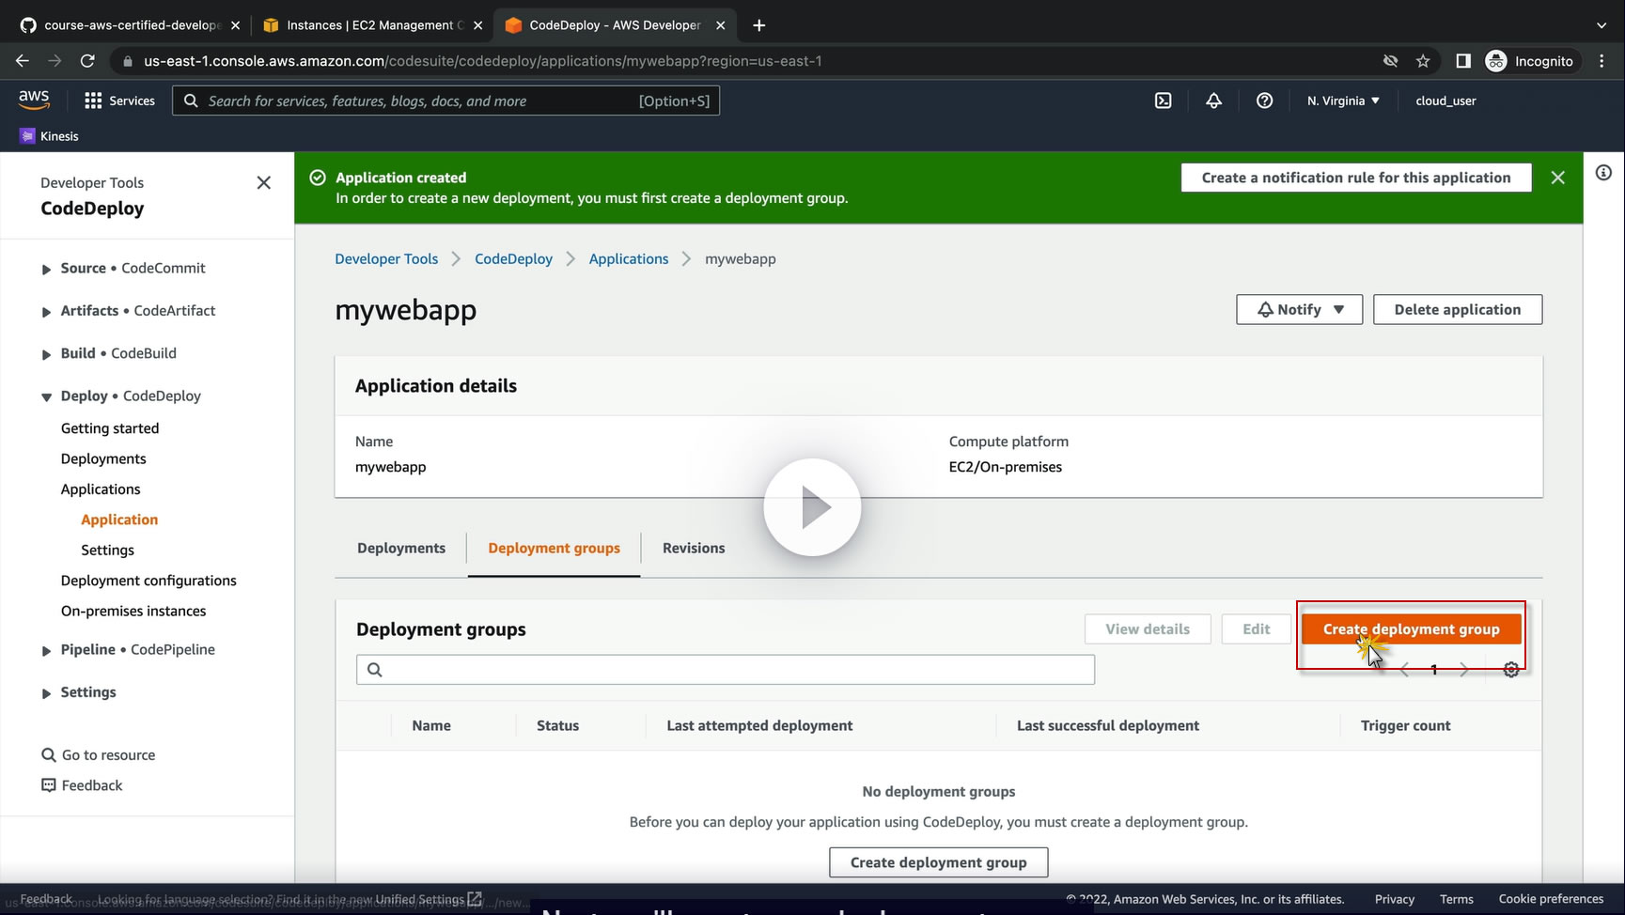1625x915 pixels.
Task: Bookmark this page with the star icon
Action: [1423, 61]
